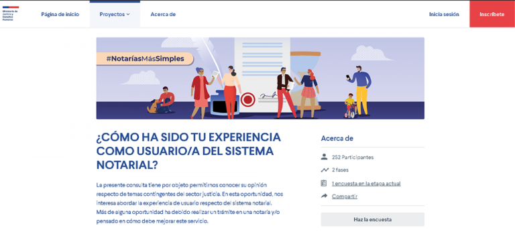Screen dimensions: 515x244
Task: Click the Haz la encuesta button
Action: click(372, 219)
